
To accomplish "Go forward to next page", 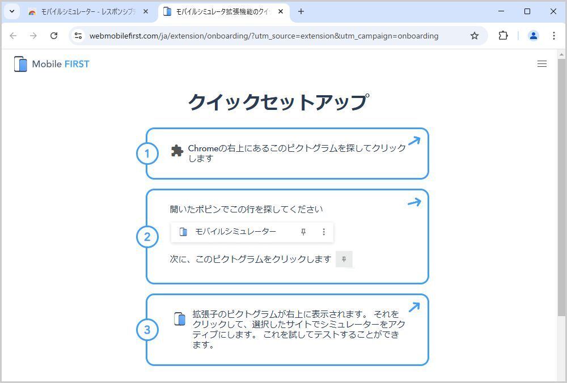I will [x=33, y=36].
